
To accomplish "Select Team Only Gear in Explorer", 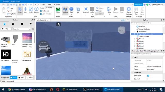I will [x=144, y=36].
